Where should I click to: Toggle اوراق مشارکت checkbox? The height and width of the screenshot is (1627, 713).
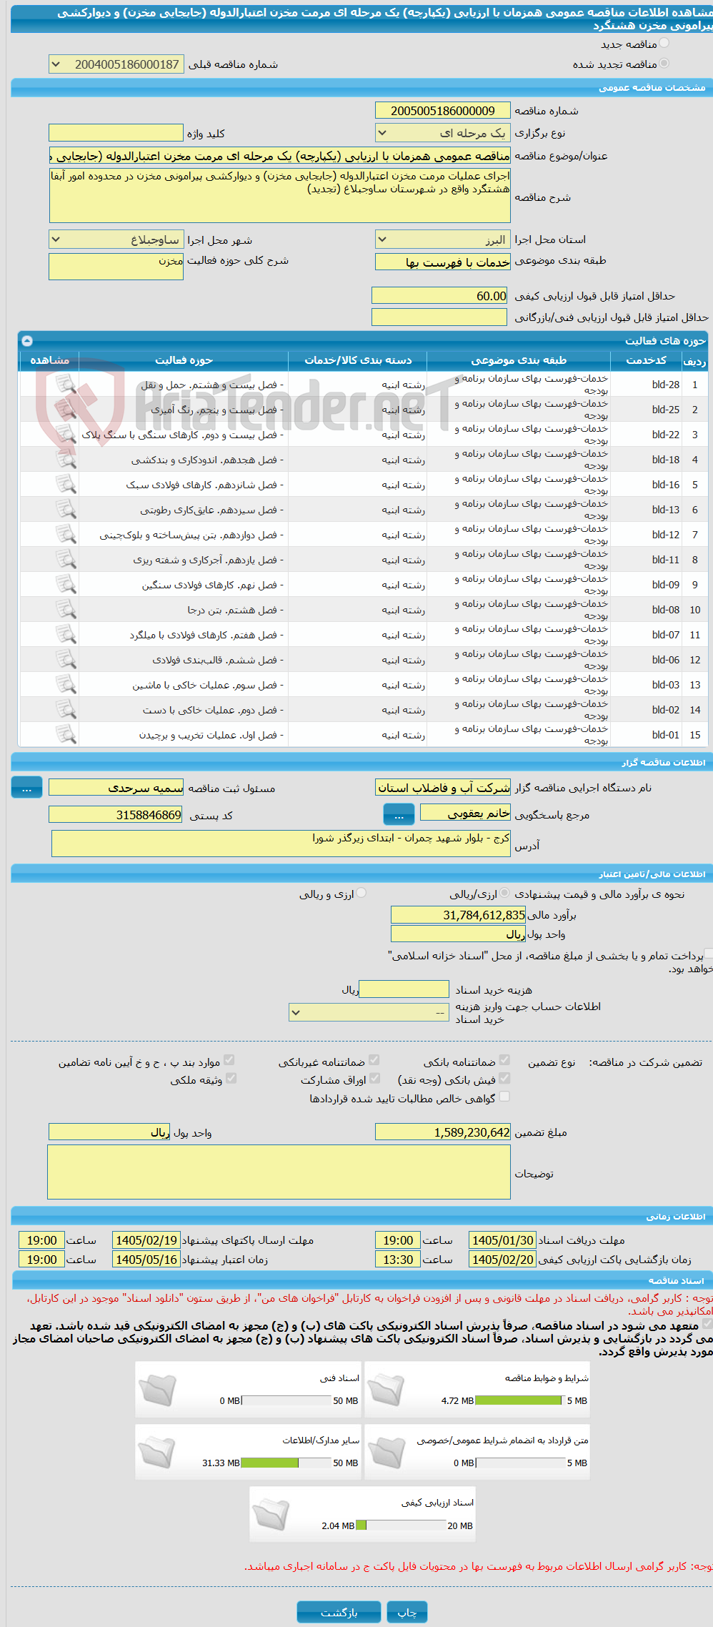pos(374,1079)
